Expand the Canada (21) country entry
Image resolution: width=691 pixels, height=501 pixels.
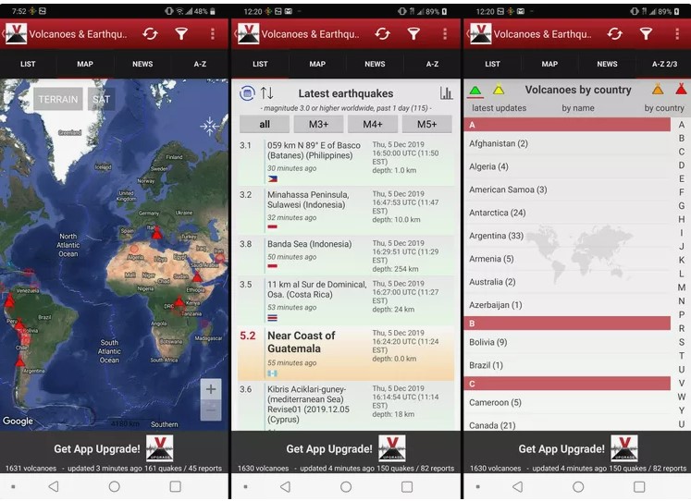492,425
